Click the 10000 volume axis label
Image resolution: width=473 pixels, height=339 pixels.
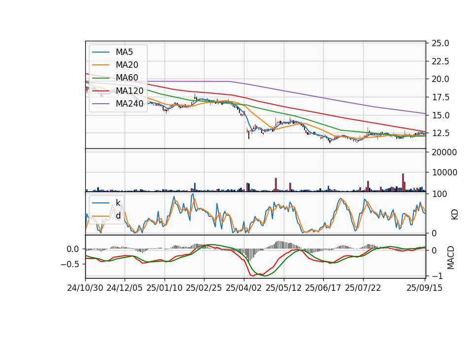[444, 172]
